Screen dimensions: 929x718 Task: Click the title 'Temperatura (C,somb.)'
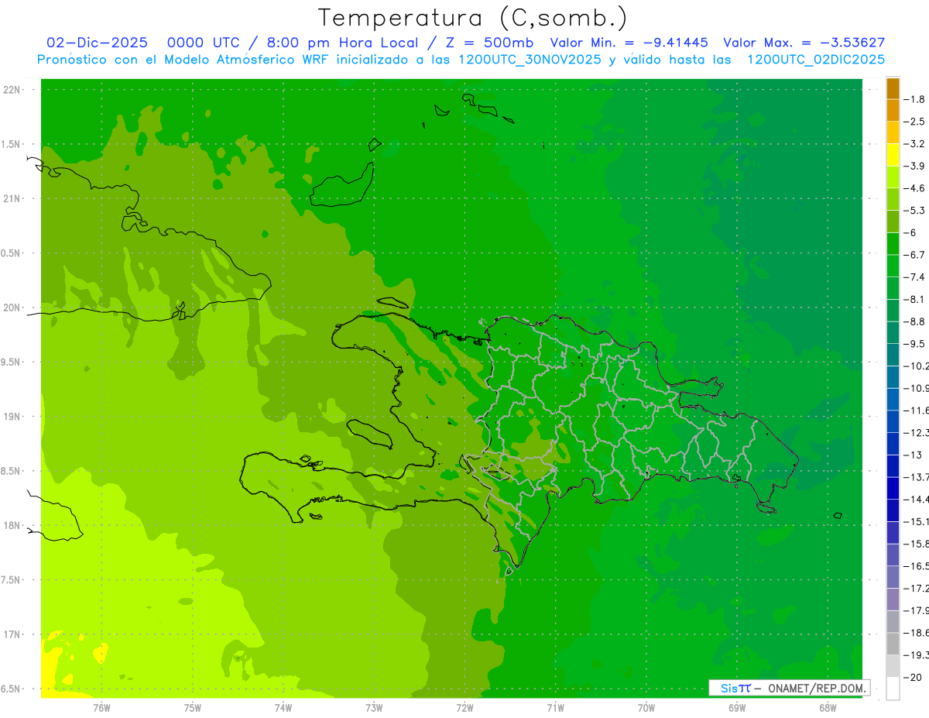pos(473,18)
